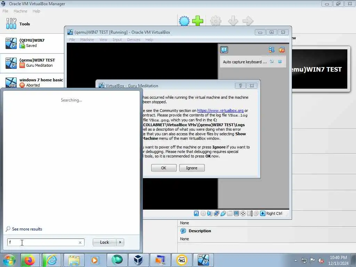Click the Description section heading

tap(200, 231)
